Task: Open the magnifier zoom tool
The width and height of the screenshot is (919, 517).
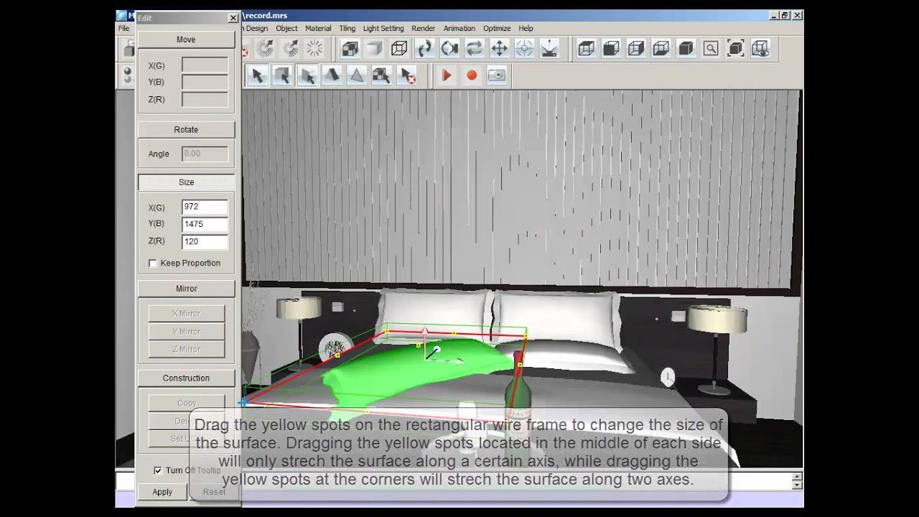Action: [x=711, y=49]
